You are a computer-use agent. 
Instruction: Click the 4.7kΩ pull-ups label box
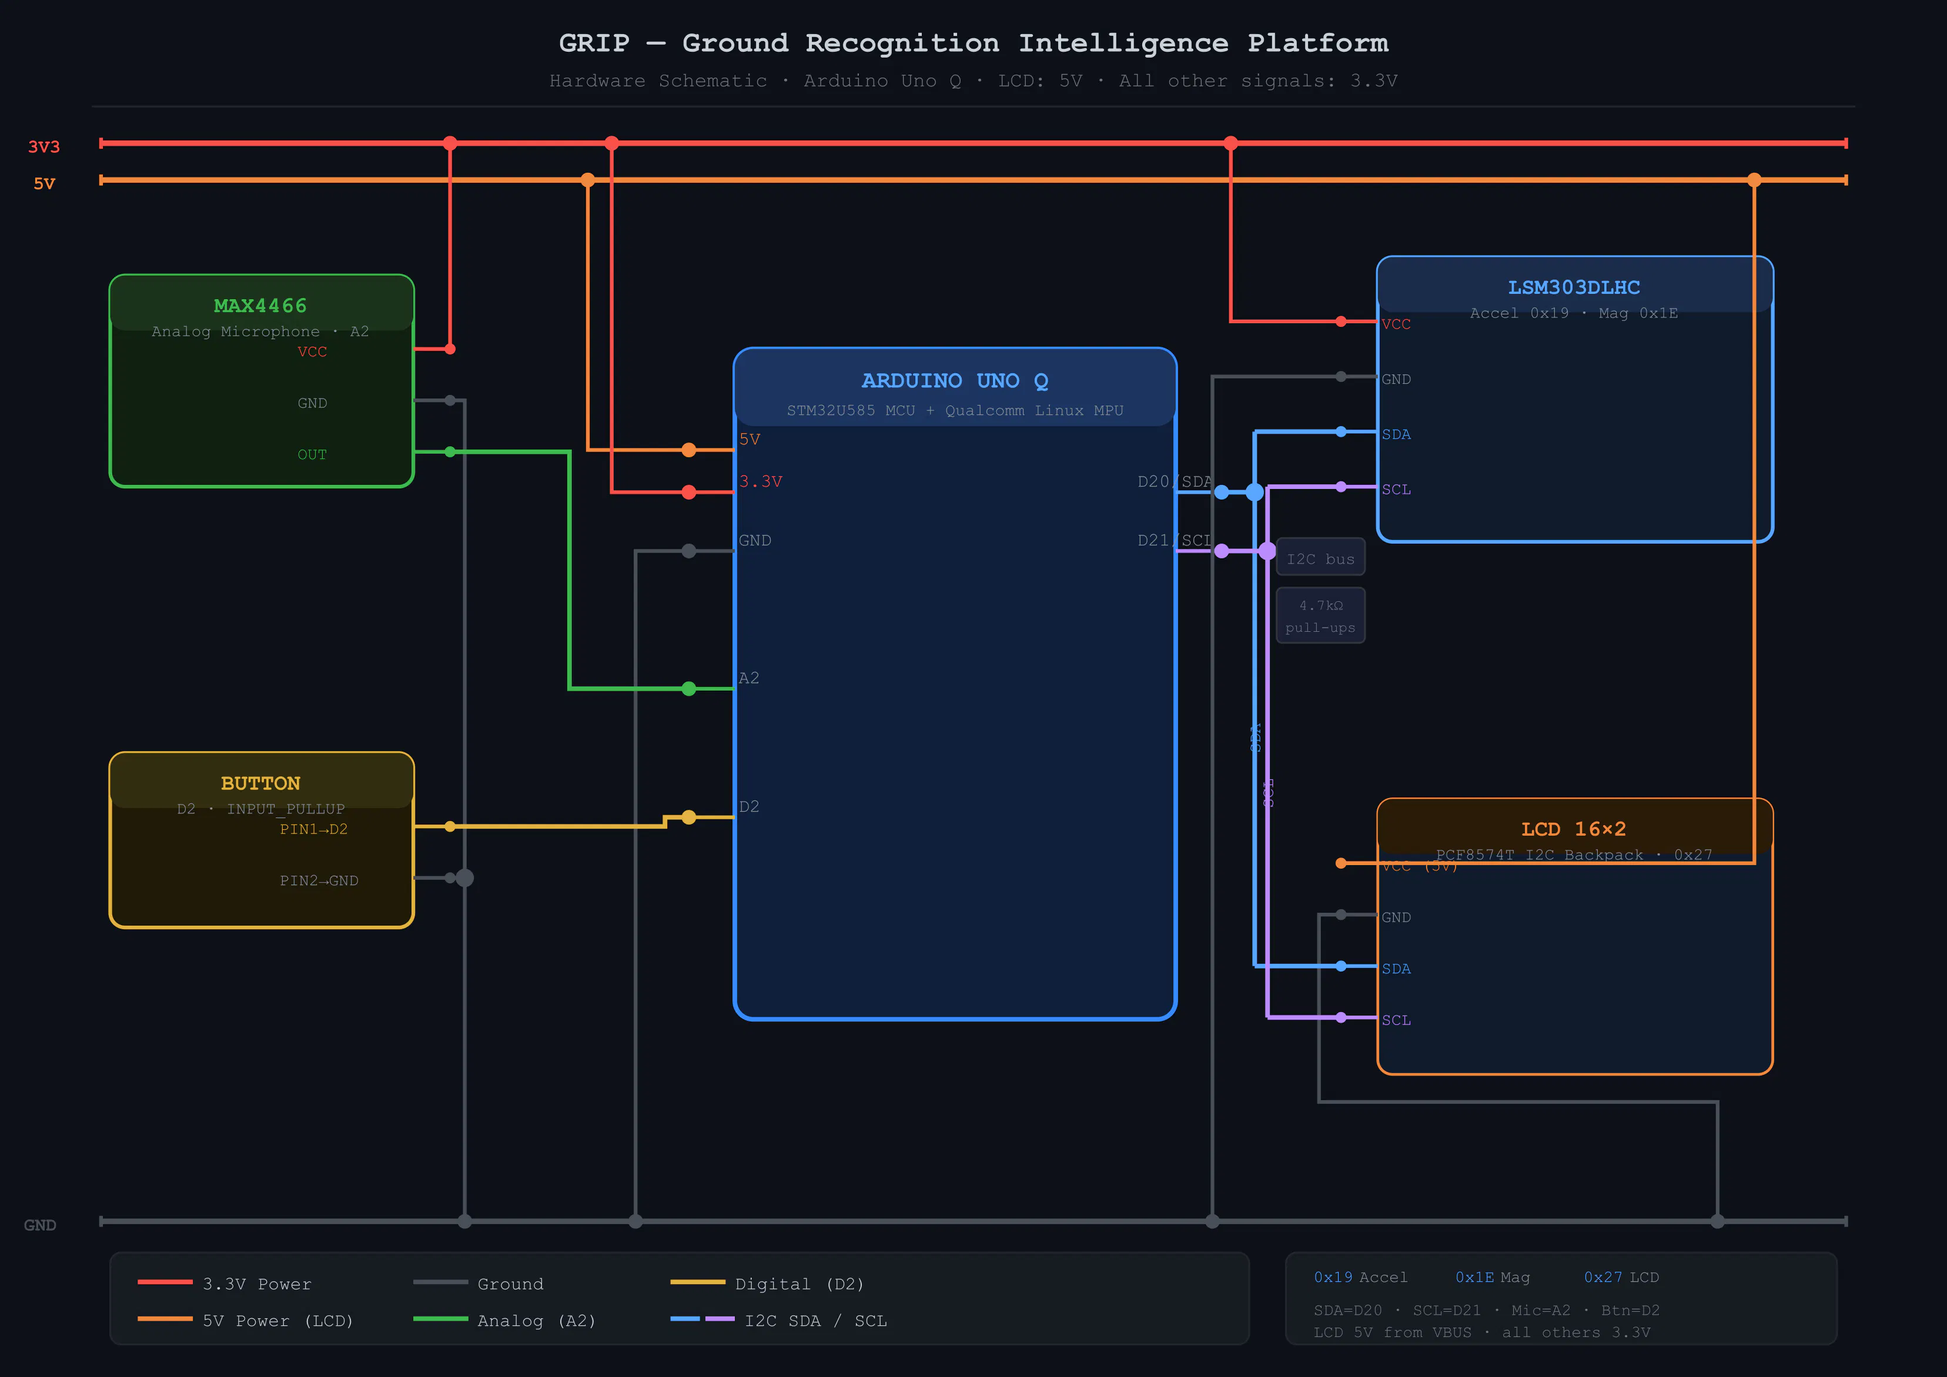(1320, 615)
